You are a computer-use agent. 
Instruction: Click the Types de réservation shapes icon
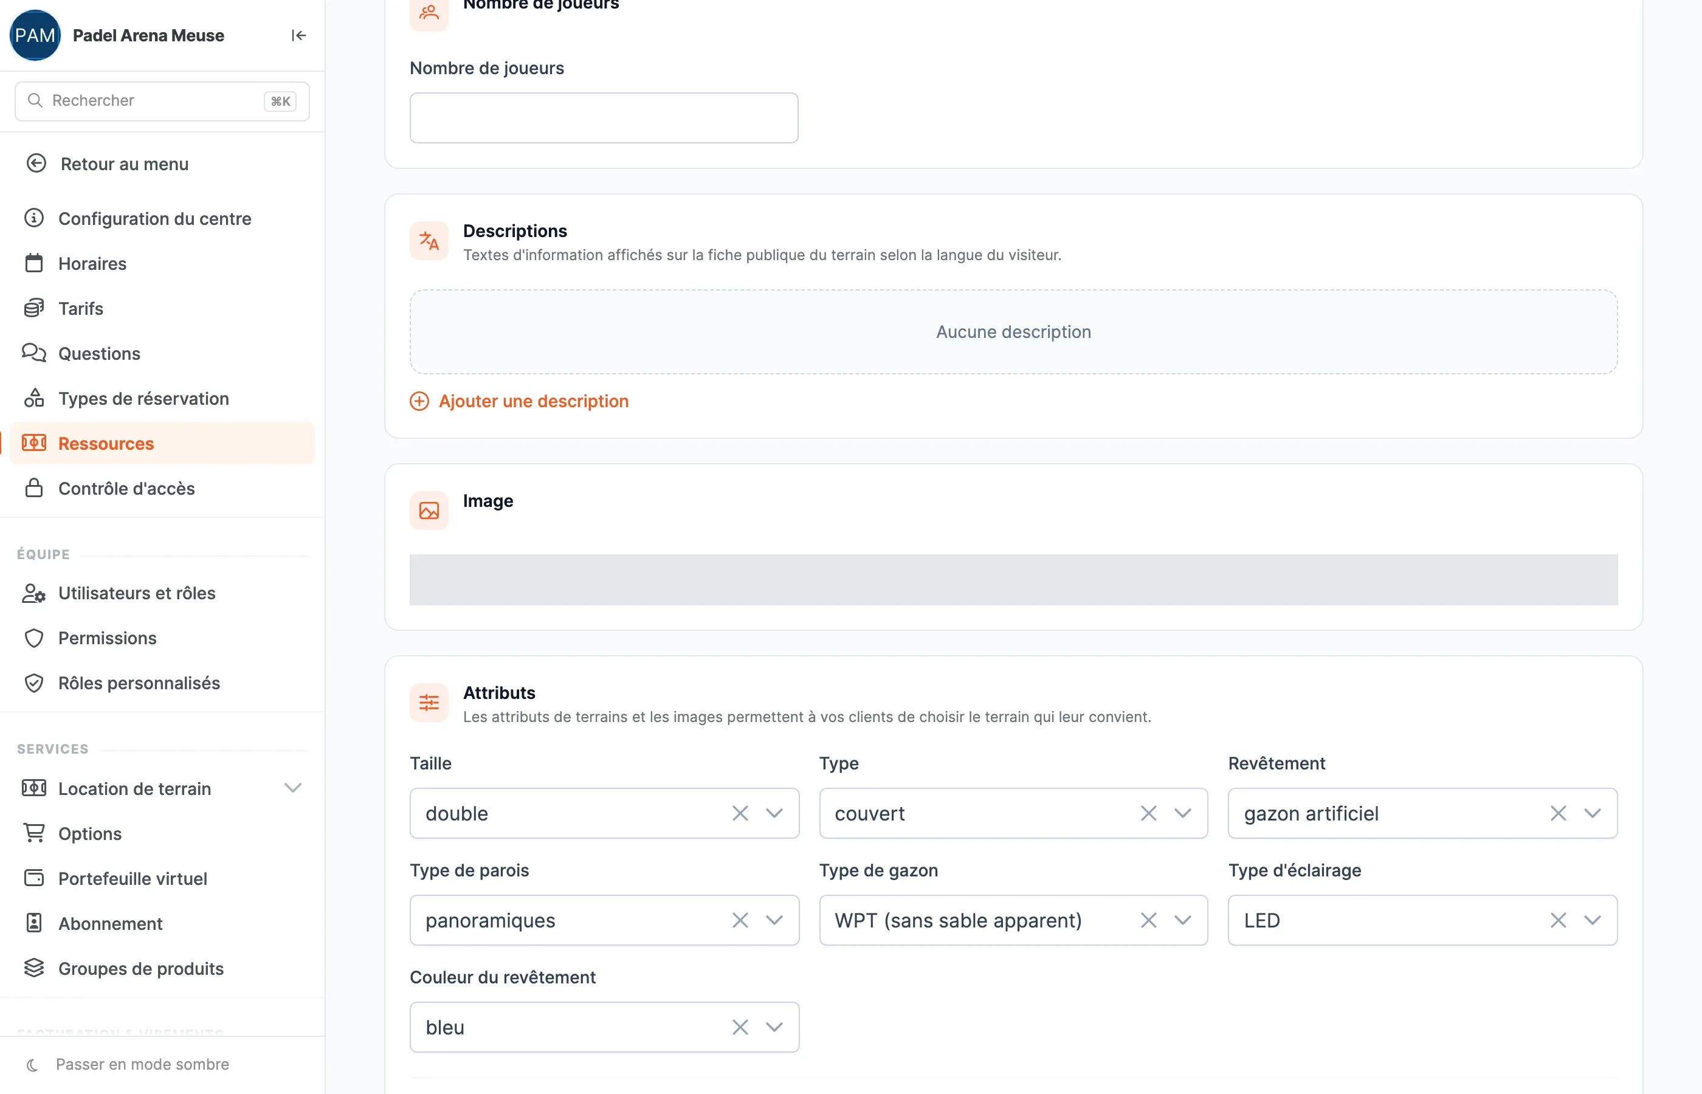click(x=34, y=398)
